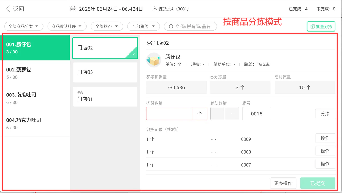342x193 pixels.
Task: Click the picker user icon 拣货员A
Action: pyautogui.click(x=155, y=9)
